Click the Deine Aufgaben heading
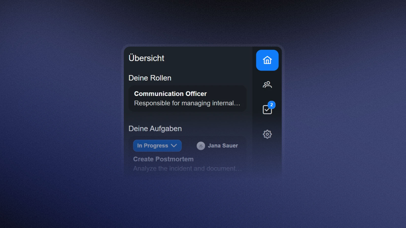 point(155,129)
